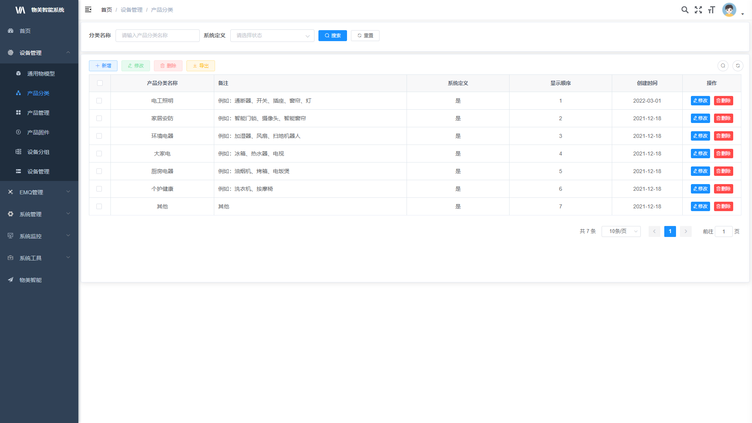The height and width of the screenshot is (423, 752).
Task: Open 产品管理 in the sidebar
Action: coord(38,113)
